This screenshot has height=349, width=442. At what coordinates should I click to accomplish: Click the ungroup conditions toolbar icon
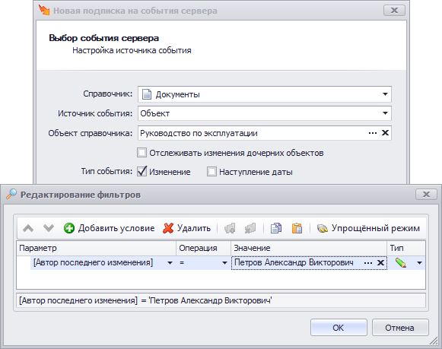(x=250, y=228)
